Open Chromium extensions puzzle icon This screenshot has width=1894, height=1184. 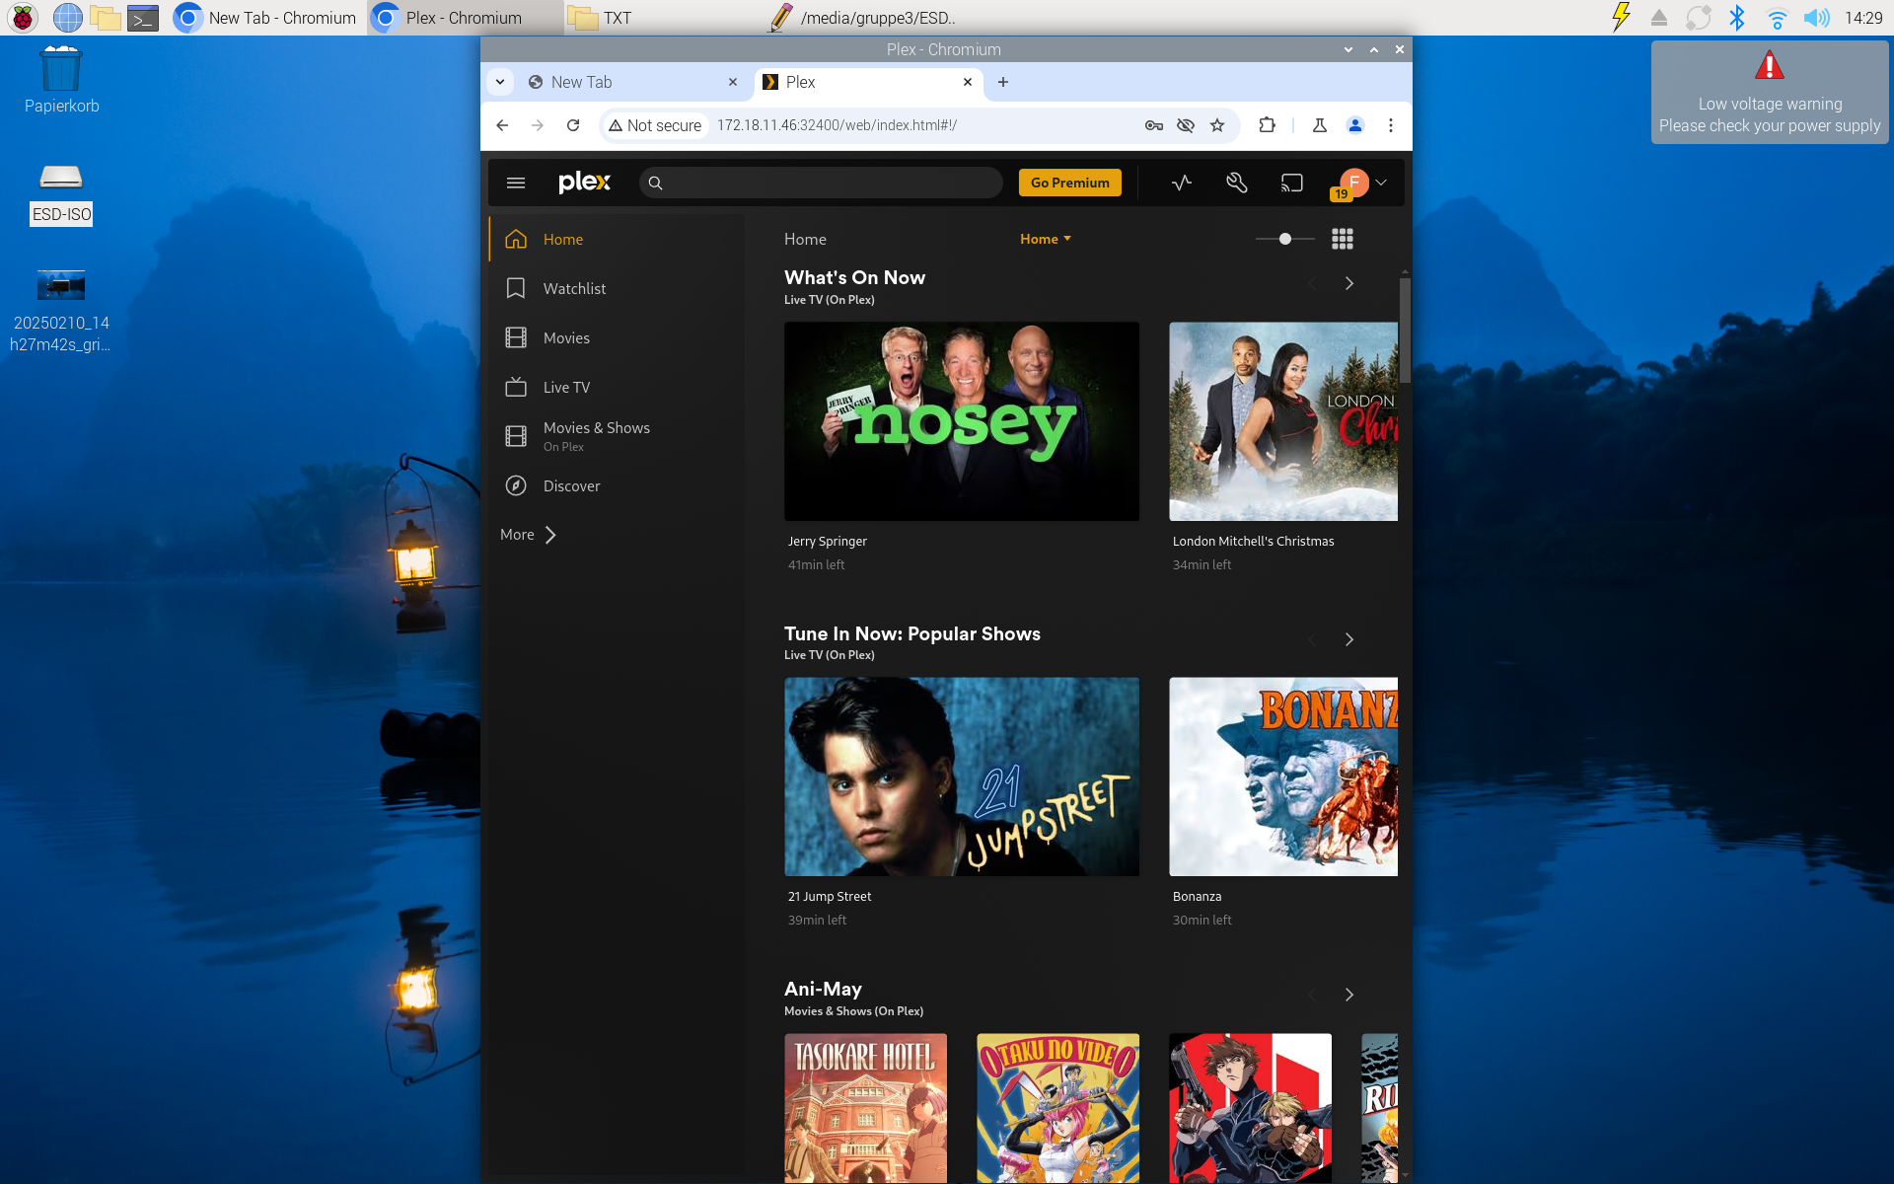(1268, 125)
